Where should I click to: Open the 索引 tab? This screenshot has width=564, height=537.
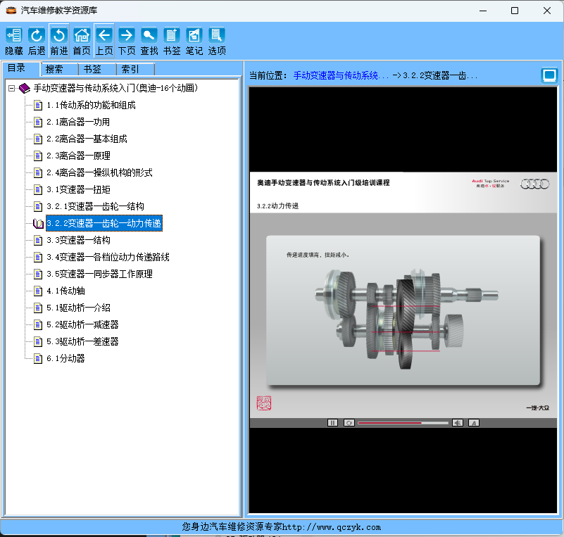click(x=130, y=69)
